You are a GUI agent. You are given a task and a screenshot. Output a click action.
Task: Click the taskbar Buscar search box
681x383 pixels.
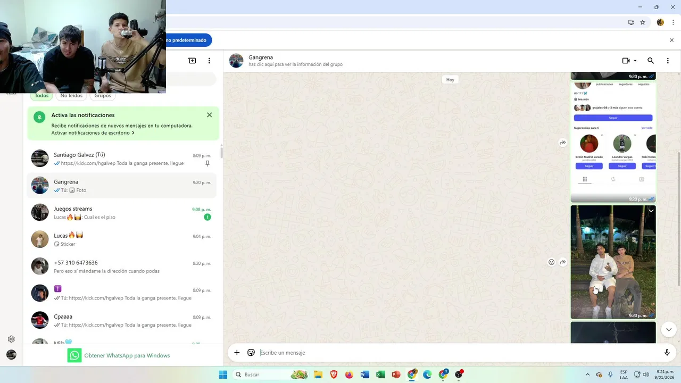point(271,374)
